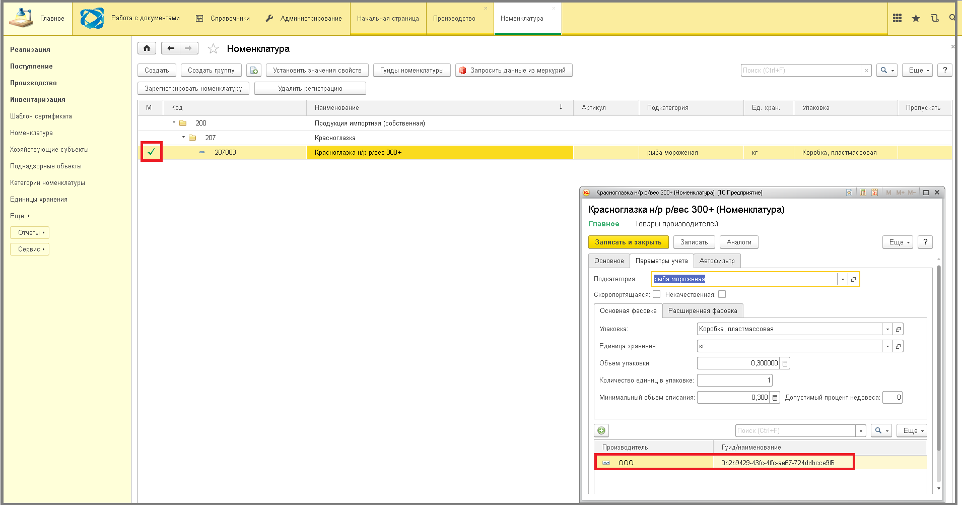Click Установить значения свойств button
Screen dimensions: 962x505
click(x=317, y=70)
